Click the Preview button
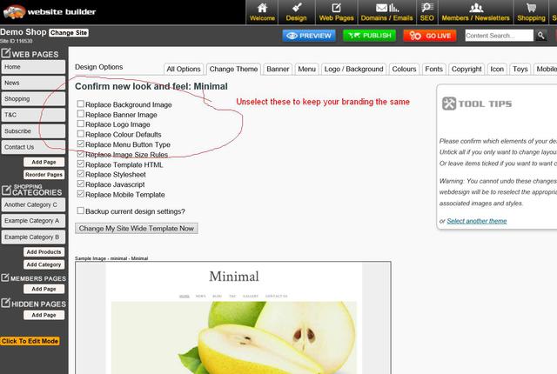 pyautogui.click(x=309, y=36)
